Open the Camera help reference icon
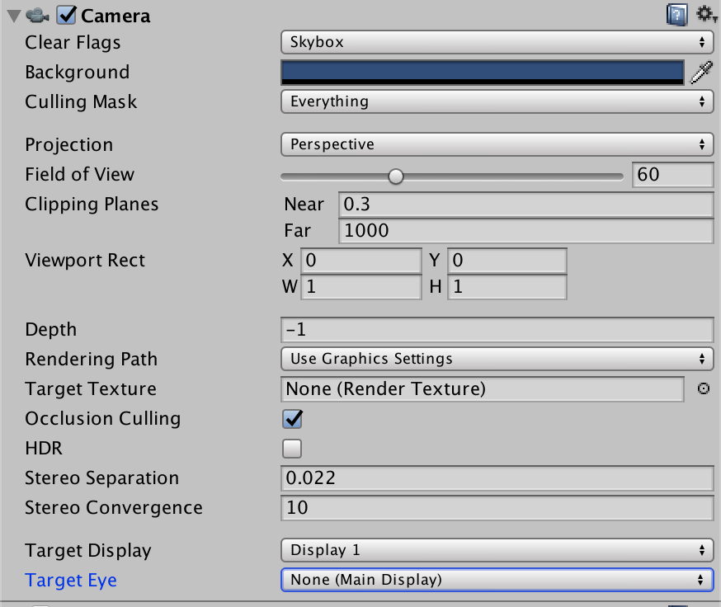Viewport: 721px width, 607px height. 676,15
